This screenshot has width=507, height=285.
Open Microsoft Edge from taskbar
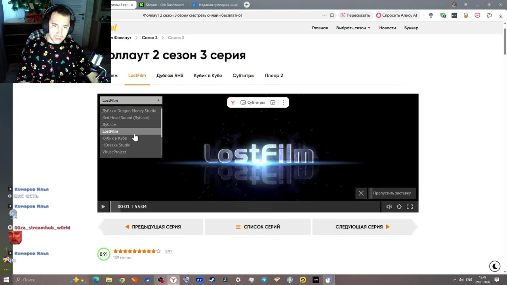pos(96,280)
